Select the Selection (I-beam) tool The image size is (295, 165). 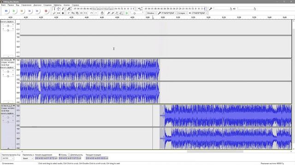coord(54,9)
